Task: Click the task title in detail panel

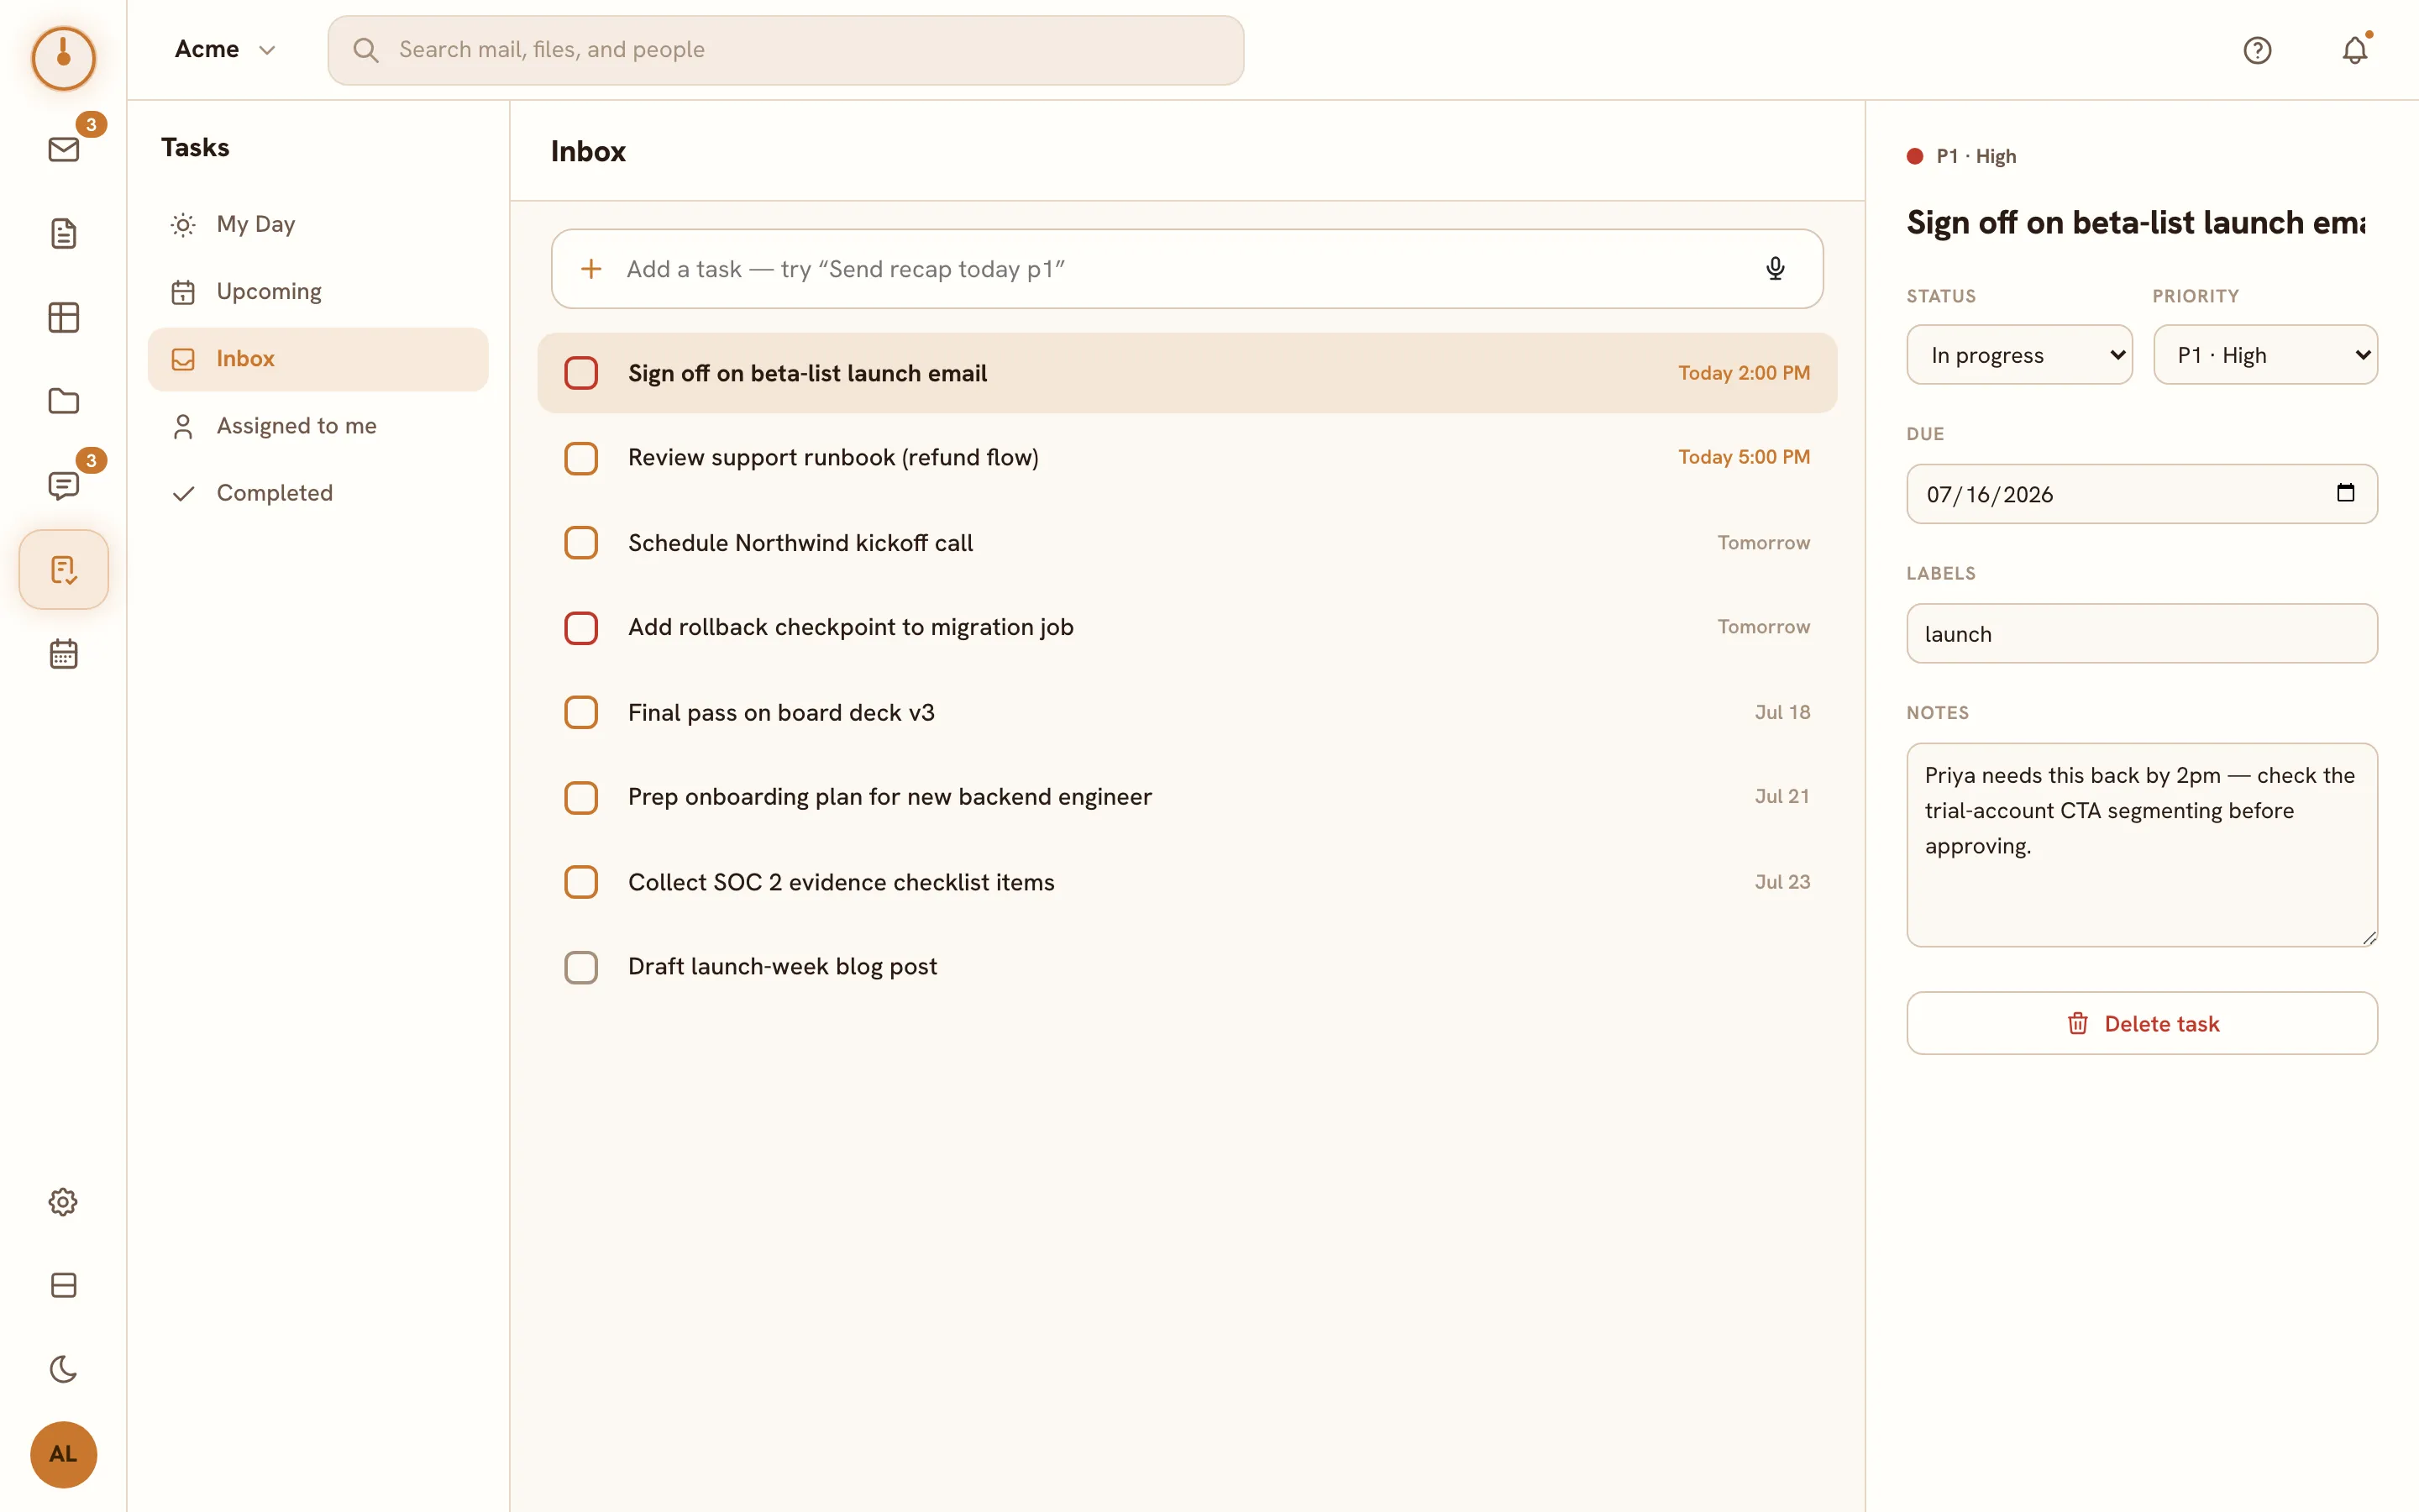Action: click(2136, 222)
